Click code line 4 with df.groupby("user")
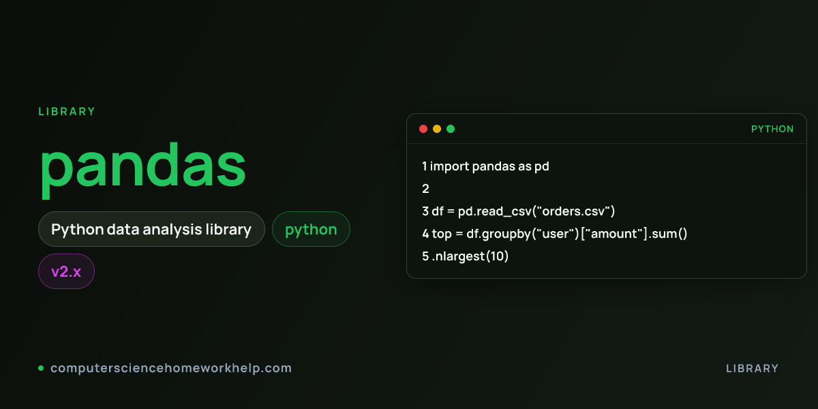The width and height of the screenshot is (818, 409). (x=555, y=233)
